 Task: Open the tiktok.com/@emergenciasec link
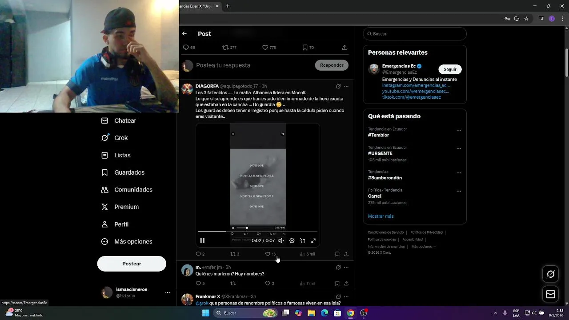point(412,97)
